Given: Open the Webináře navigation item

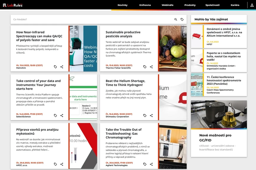Looking at the screenshot, I should [x=167, y=5].
